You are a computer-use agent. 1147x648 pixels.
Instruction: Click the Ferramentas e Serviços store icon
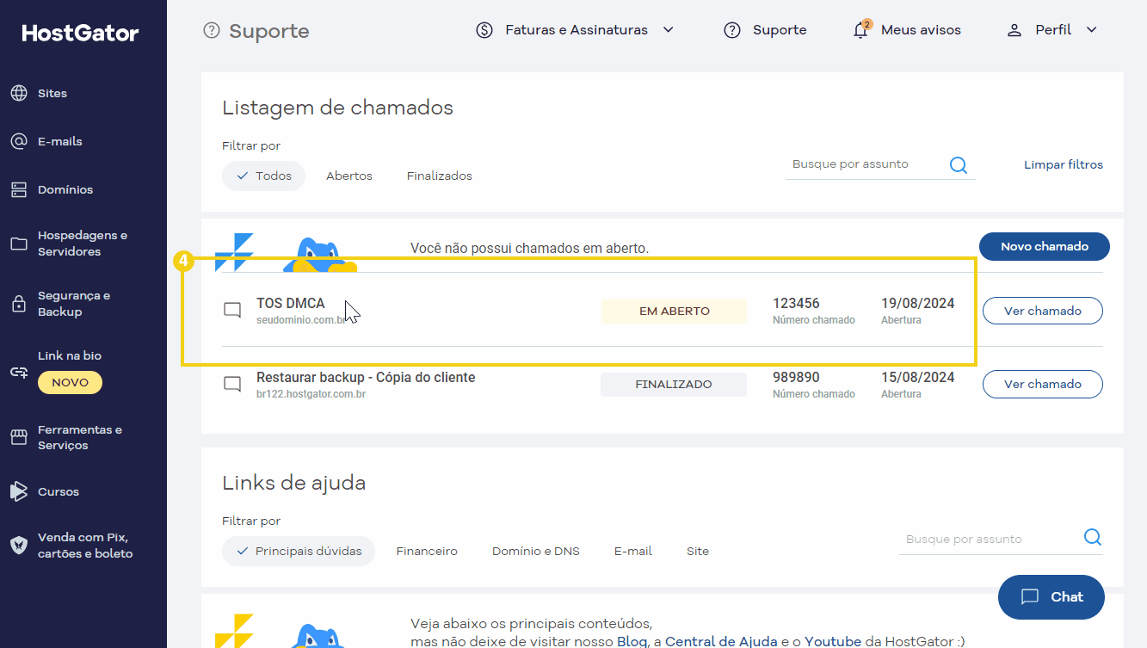(x=19, y=437)
